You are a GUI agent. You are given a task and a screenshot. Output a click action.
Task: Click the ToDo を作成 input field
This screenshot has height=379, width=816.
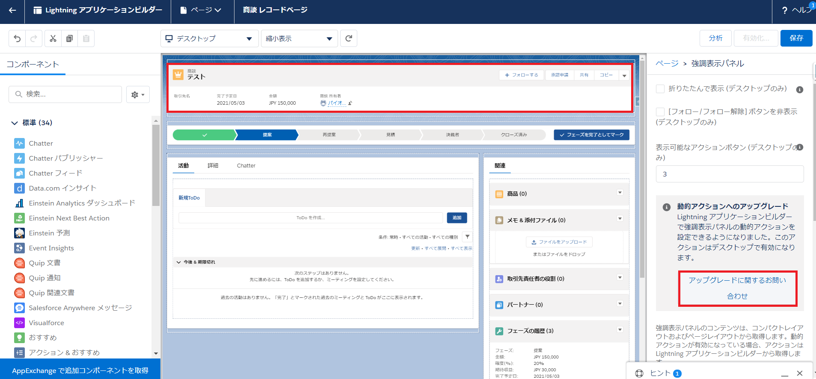pos(311,218)
